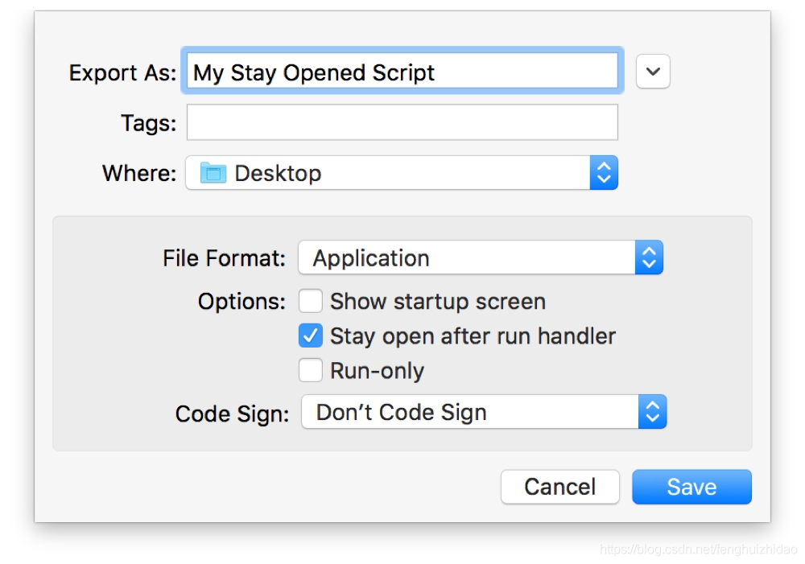Open the Don't Code Sign popup menu
805x564 pixels.
(484, 412)
